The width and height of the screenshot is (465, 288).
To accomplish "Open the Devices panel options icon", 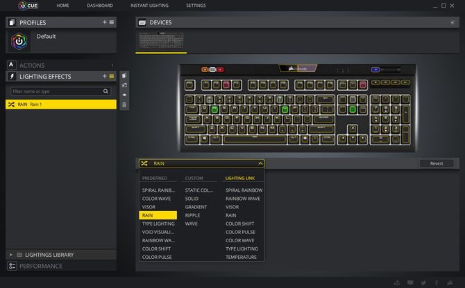I will [453, 22].
